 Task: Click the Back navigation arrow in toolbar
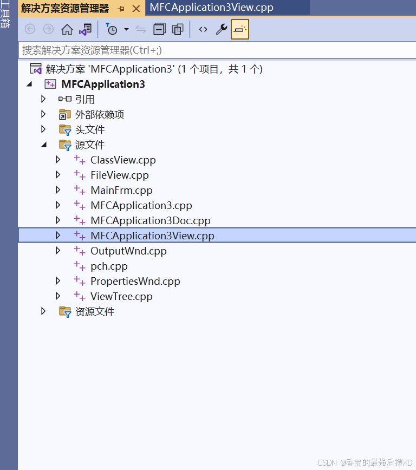pyautogui.click(x=30, y=29)
